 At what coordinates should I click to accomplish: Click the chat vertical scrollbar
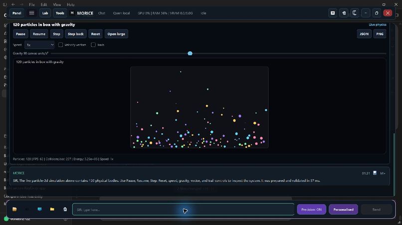pyautogui.click(x=395, y=165)
